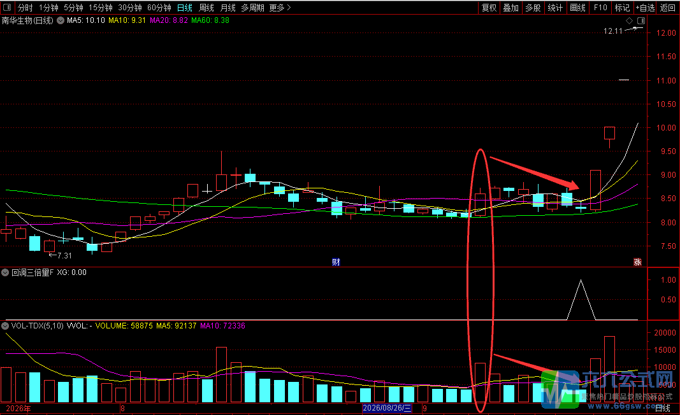The width and height of the screenshot is (680, 415).
Task: Open the 多周期 multi-period view
Action: tap(252, 8)
